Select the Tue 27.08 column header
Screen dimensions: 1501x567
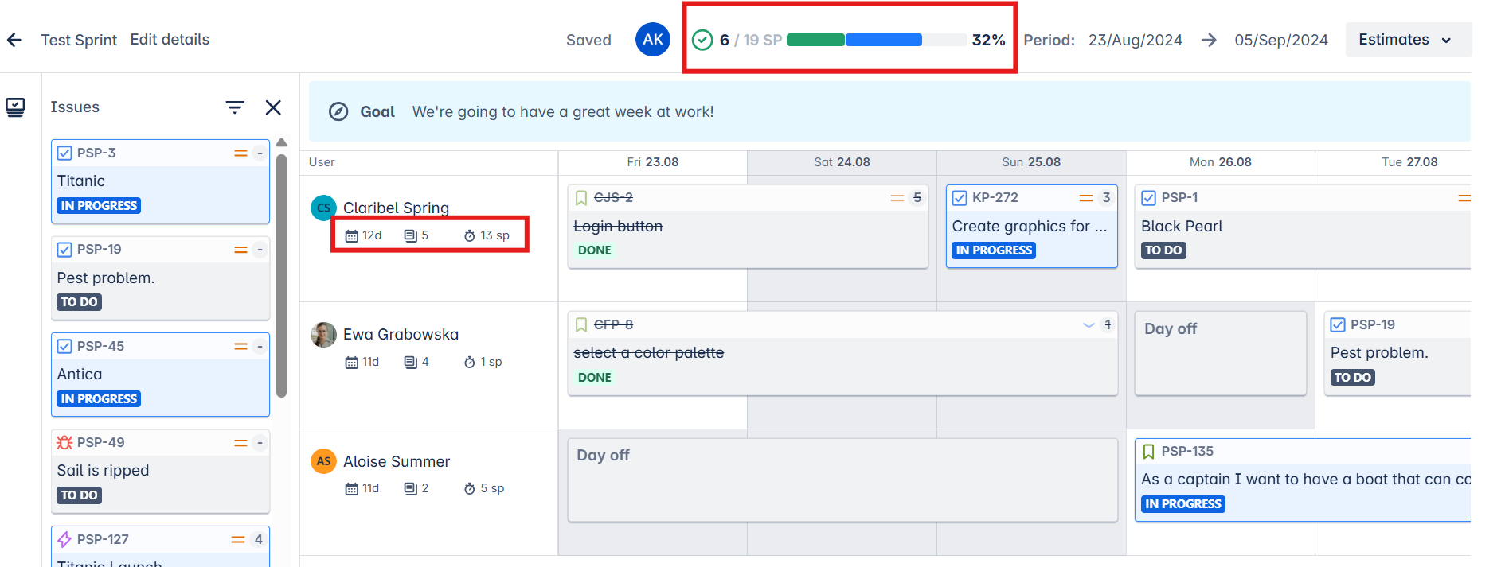(1409, 162)
